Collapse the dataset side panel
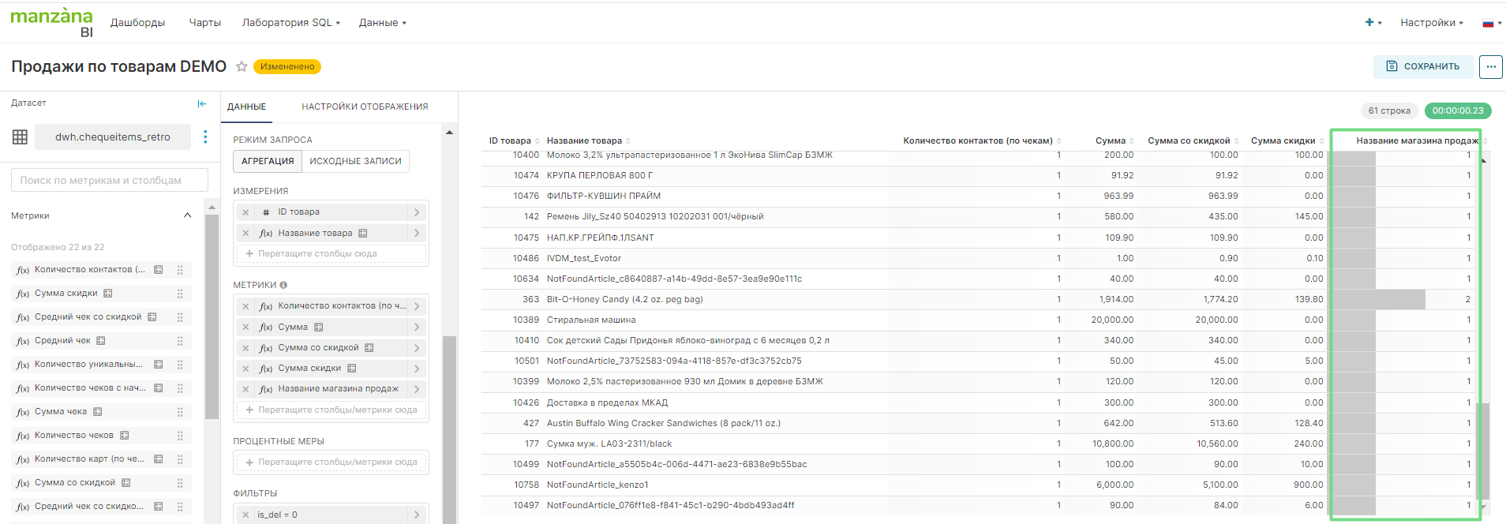The height and width of the screenshot is (524, 1506). [202, 103]
